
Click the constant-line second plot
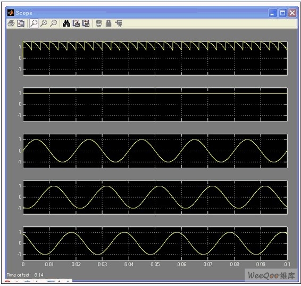click(155, 104)
